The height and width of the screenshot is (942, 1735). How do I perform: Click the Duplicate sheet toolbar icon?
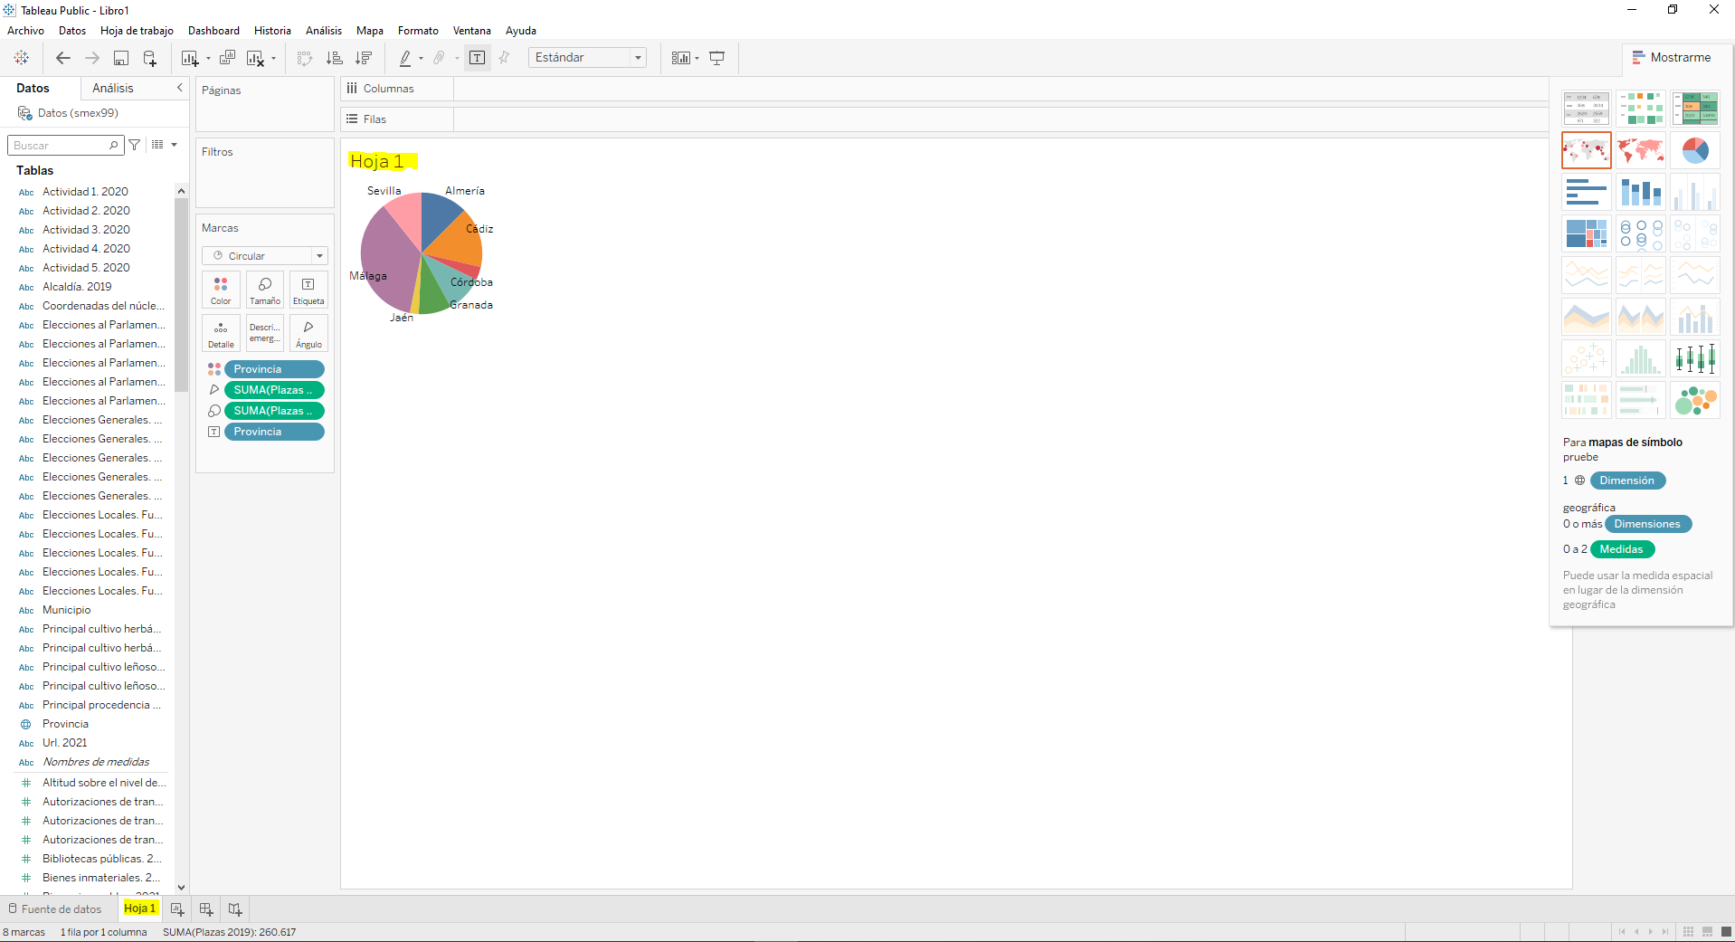[227, 58]
